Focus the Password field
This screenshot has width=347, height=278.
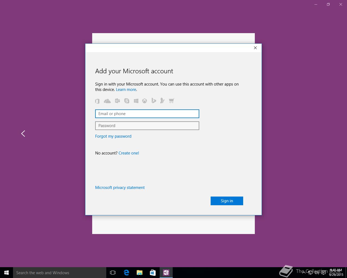147,126
